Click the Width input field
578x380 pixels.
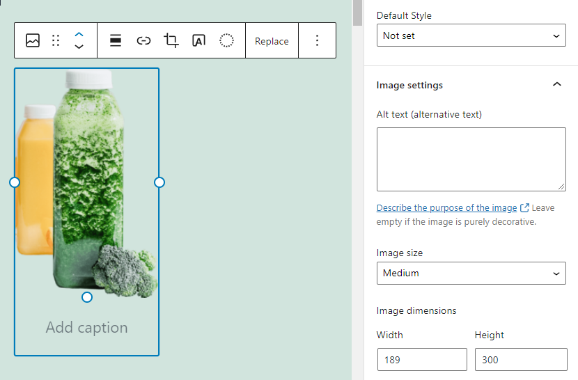421,360
